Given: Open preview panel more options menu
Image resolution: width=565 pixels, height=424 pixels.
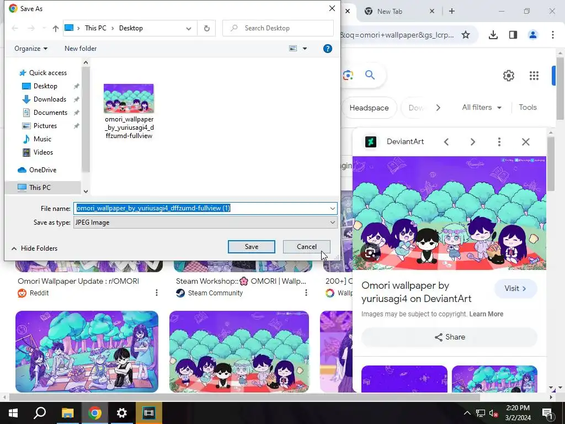Looking at the screenshot, I should [499, 142].
